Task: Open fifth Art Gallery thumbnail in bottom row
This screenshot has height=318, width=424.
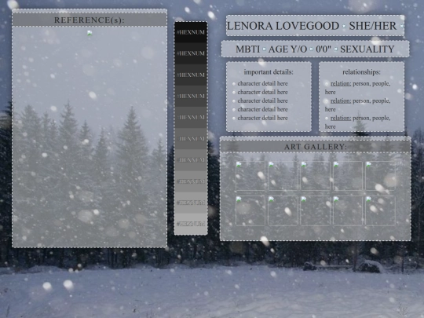Action: coord(380,210)
